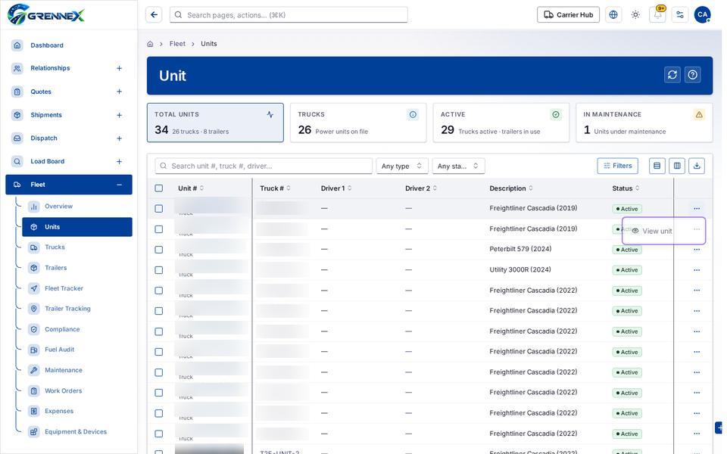Click the warning icon on In Maintenance card
Screen dimensions: 727x454
(x=699, y=114)
